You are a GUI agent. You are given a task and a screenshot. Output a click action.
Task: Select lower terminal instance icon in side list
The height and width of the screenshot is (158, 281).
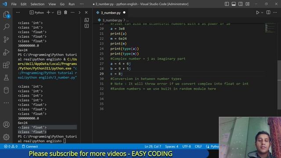click(86, 26)
